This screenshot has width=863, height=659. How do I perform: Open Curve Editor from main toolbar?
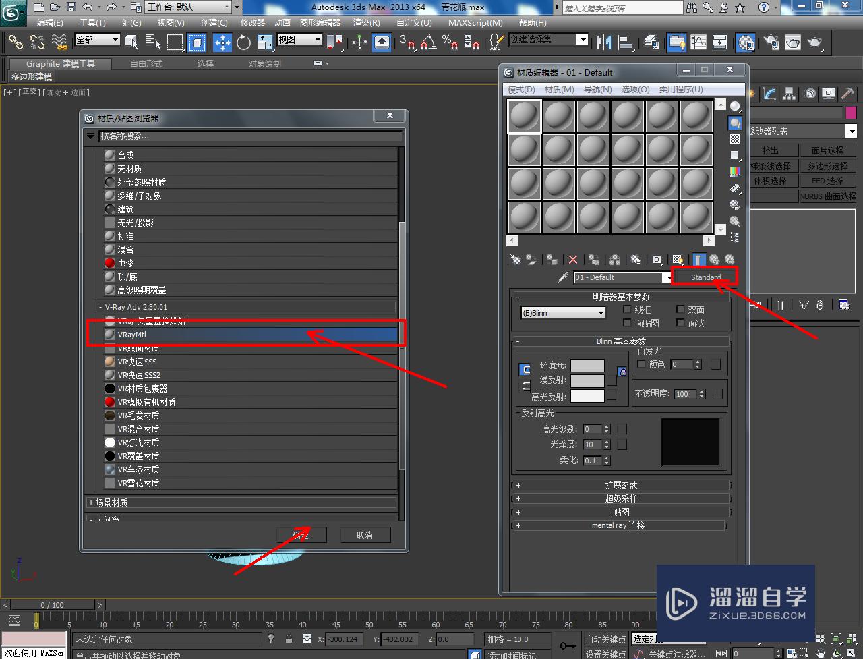[x=699, y=42]
